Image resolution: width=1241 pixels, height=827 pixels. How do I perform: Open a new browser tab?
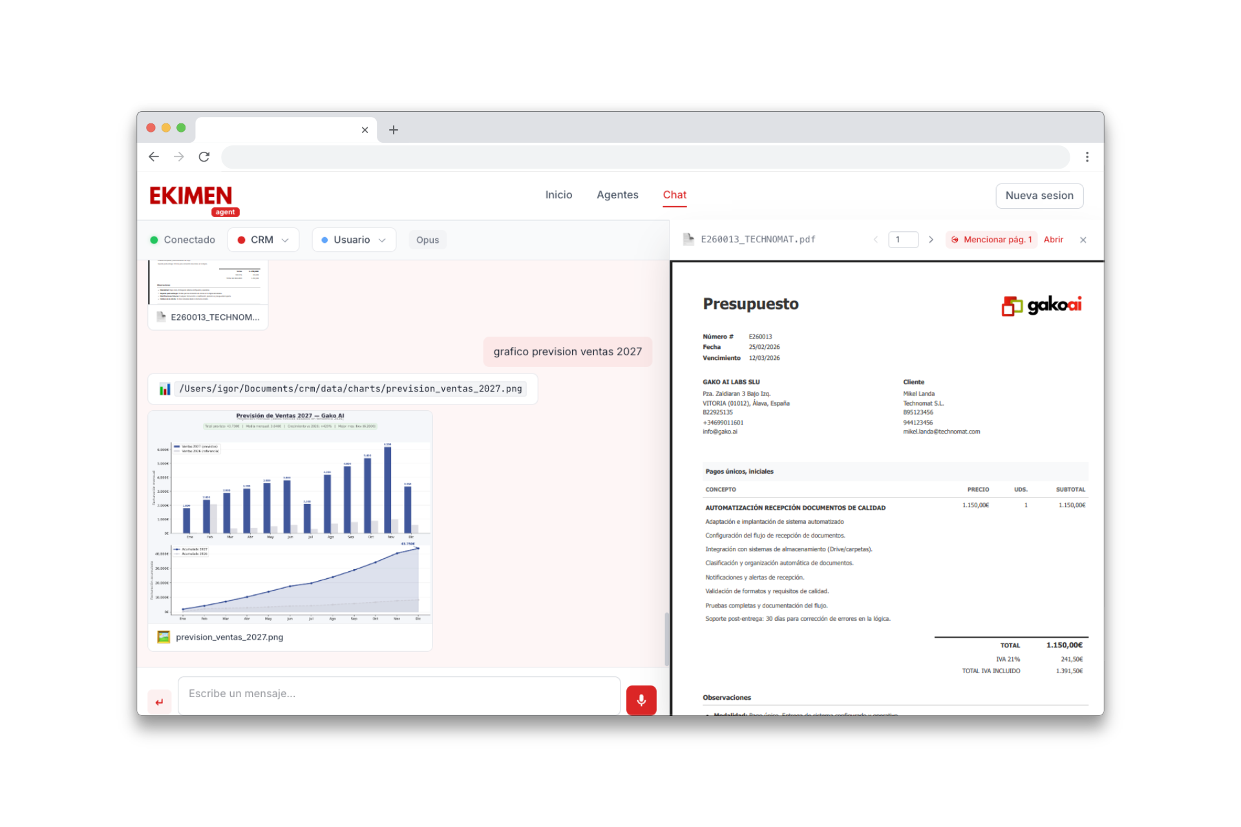pyautogui.click(x=393, y=130)
